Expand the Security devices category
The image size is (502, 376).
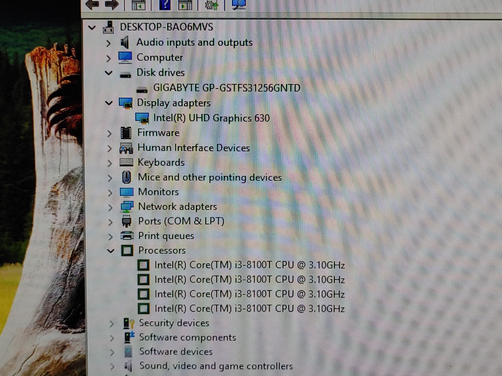click(x=112, y=324)
